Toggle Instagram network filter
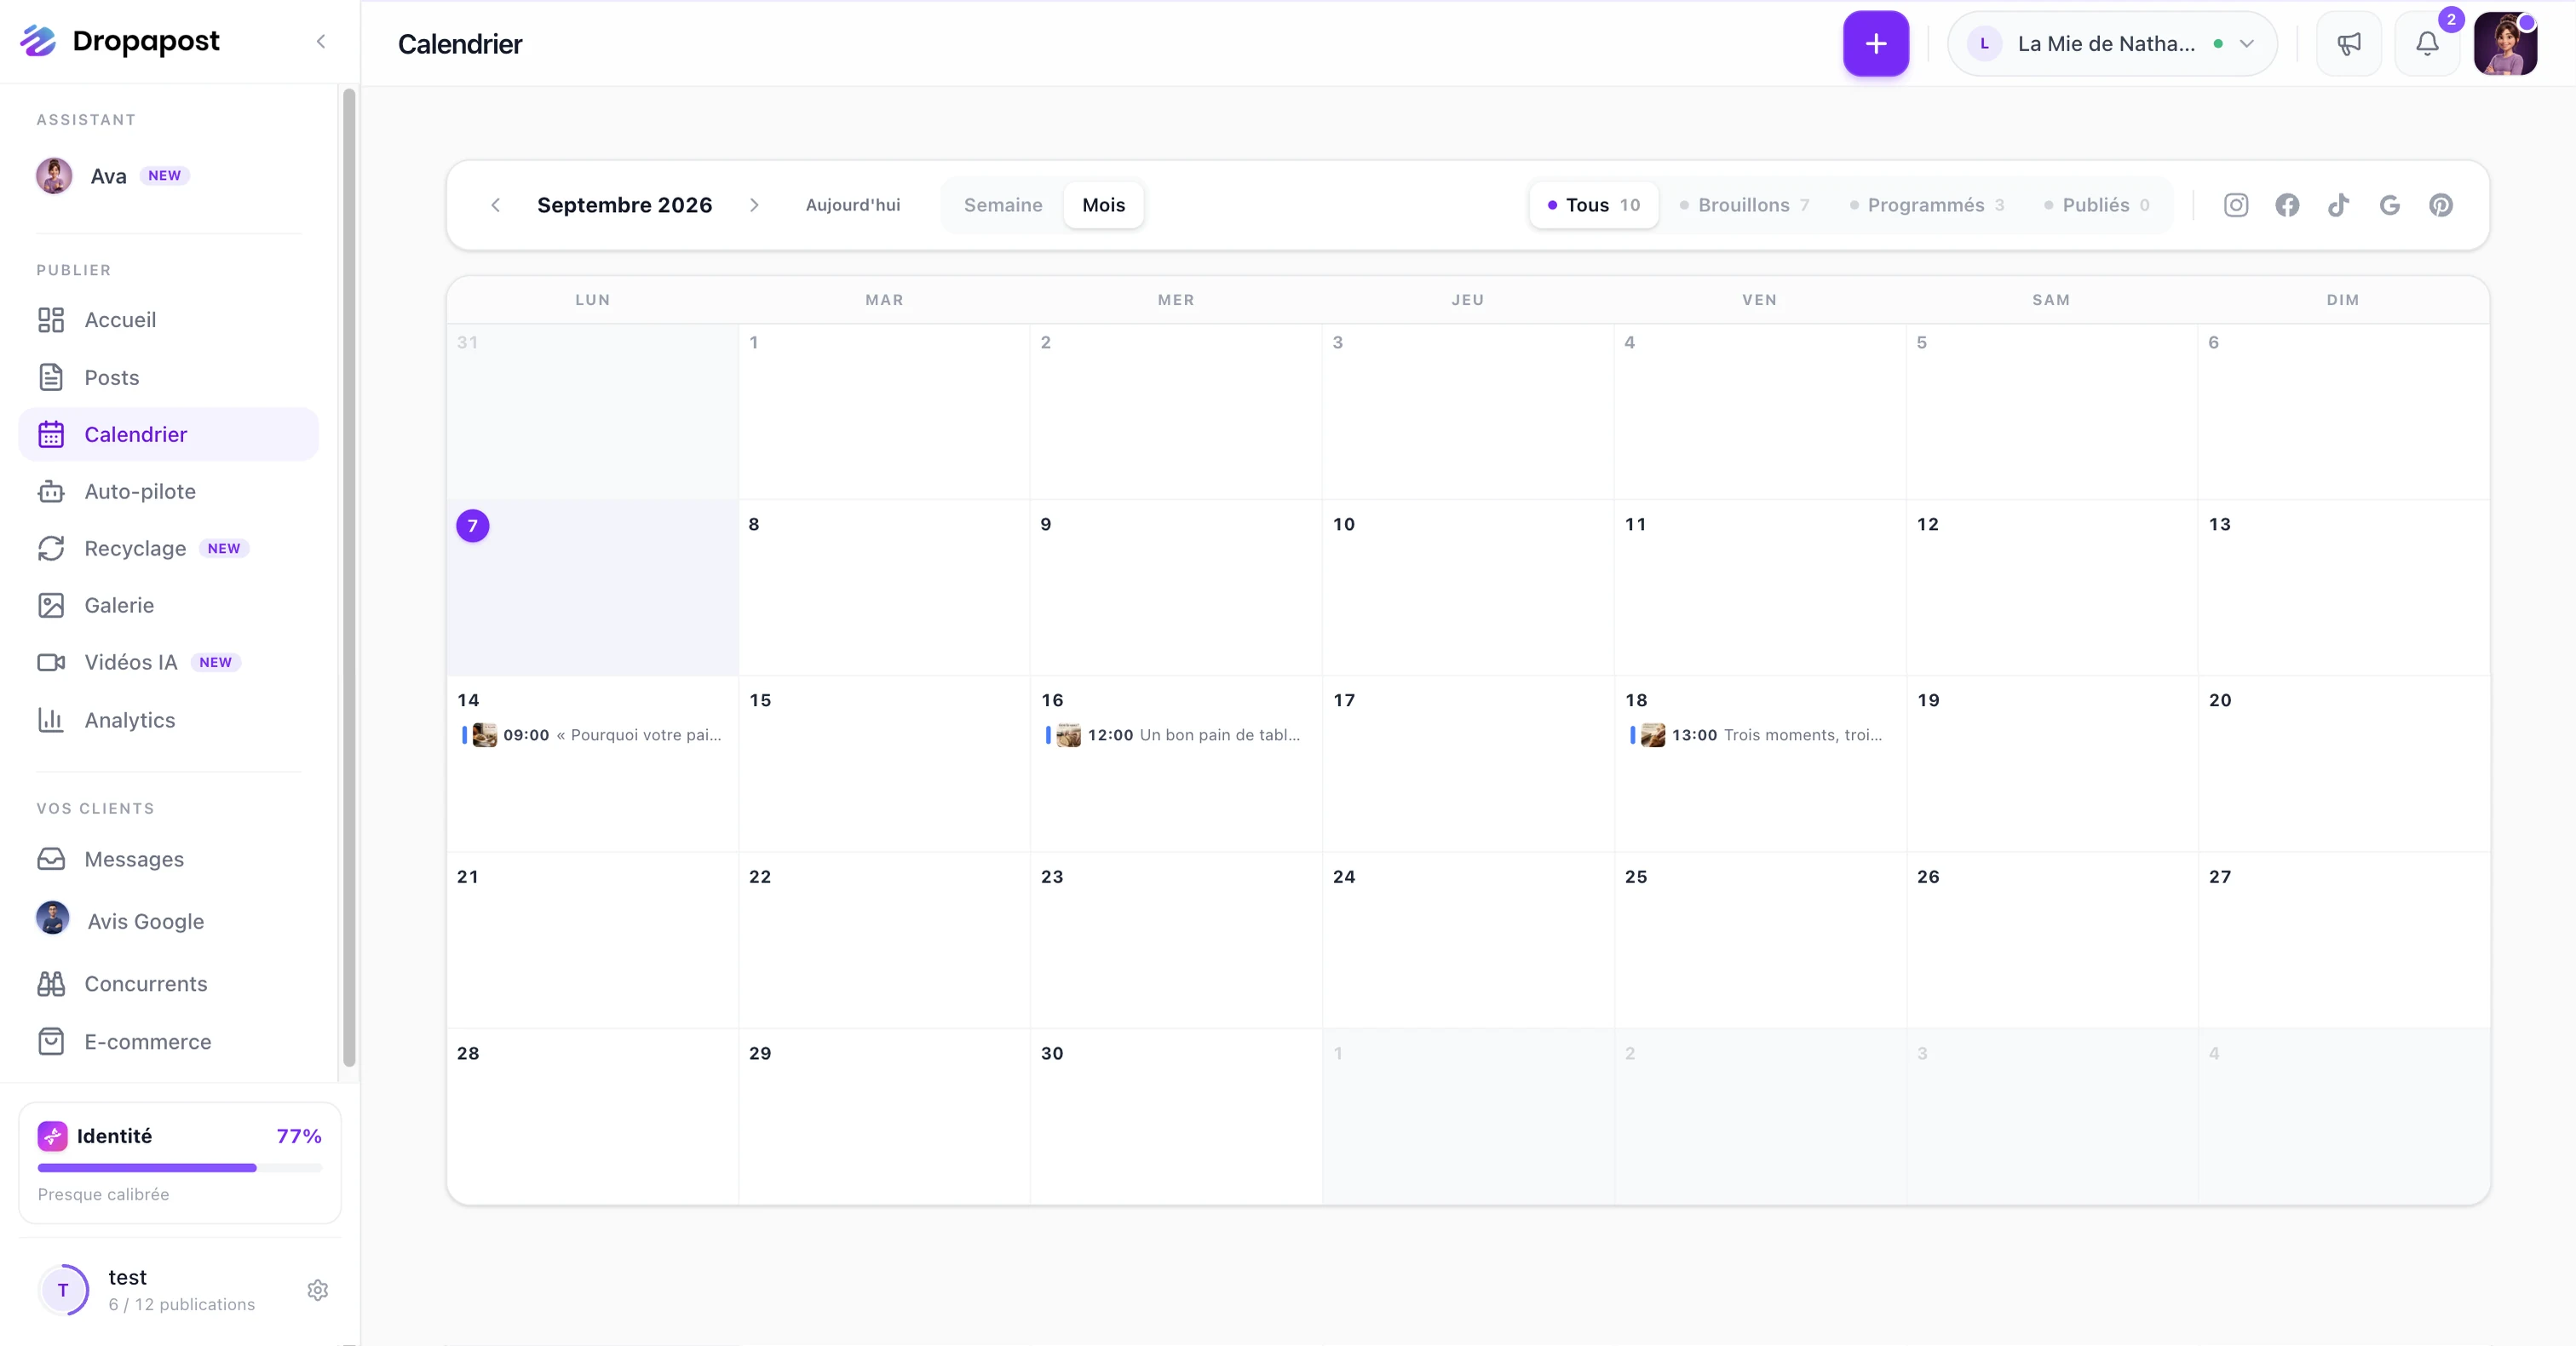 coord(2236,205)
